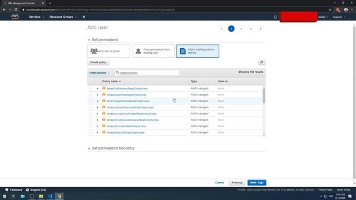The width and height of the screenshot is (356, 200).
Task: Click the policy icon beside AmazonAppStreamReadOnlyAccess
Action: [104, 101]
